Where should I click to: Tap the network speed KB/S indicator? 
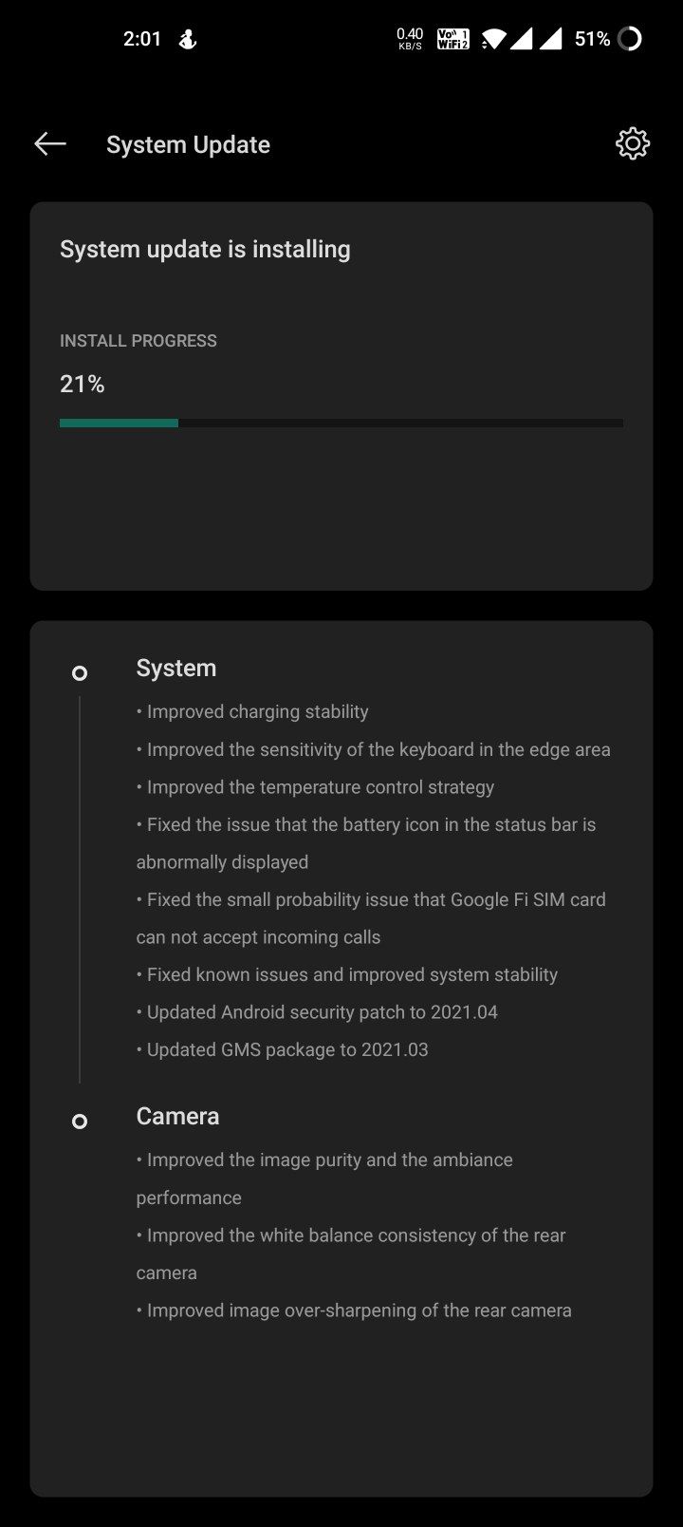(x=410, y=39)
